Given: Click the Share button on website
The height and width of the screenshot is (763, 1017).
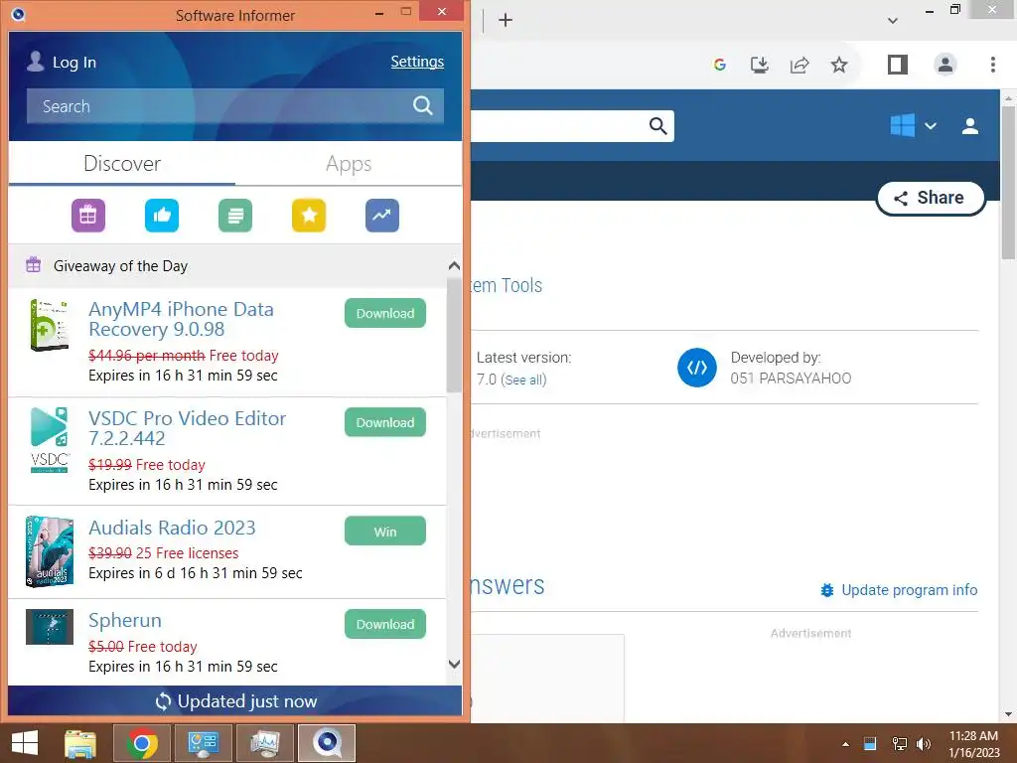Looking at the screenshot, I should pyautogui.click(x=931, y=198).
